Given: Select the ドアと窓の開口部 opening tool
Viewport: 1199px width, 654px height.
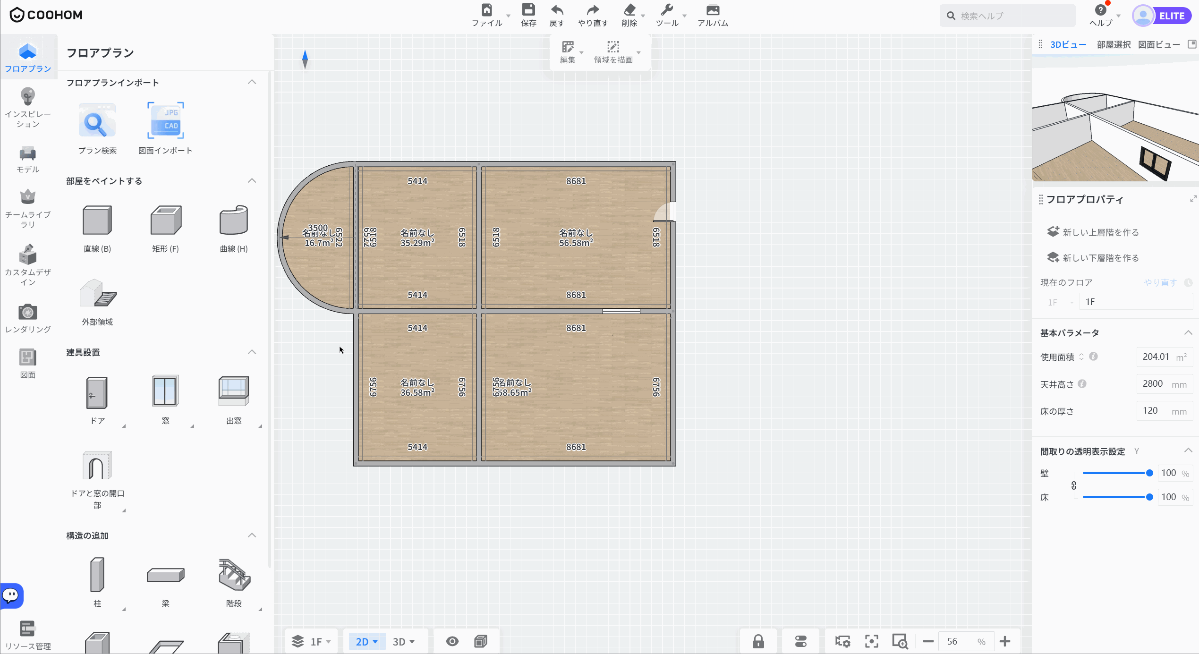Looking at the screenshot, I should click(x=97, y=480).
